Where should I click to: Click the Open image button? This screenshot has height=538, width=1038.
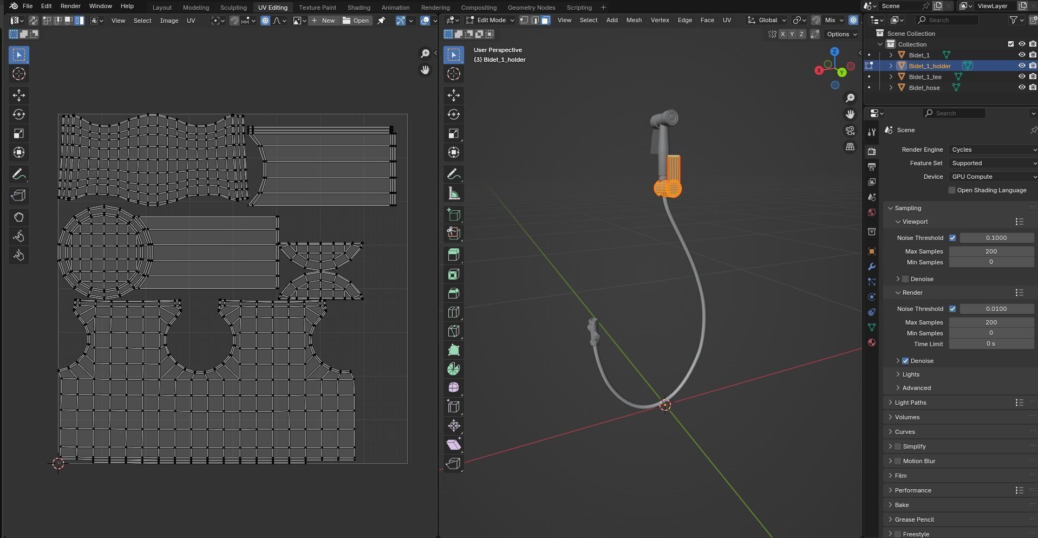356,21
